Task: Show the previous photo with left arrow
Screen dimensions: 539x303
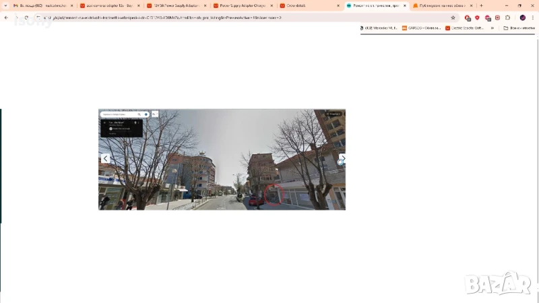Action: tap(105, 159)
